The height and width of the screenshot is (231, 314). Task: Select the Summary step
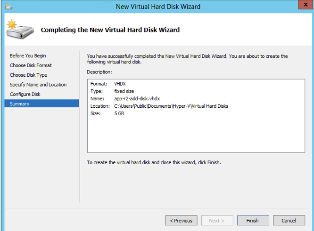[x=41, y=104]
